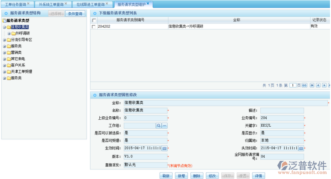Click the 修改 button

point(212,175)
